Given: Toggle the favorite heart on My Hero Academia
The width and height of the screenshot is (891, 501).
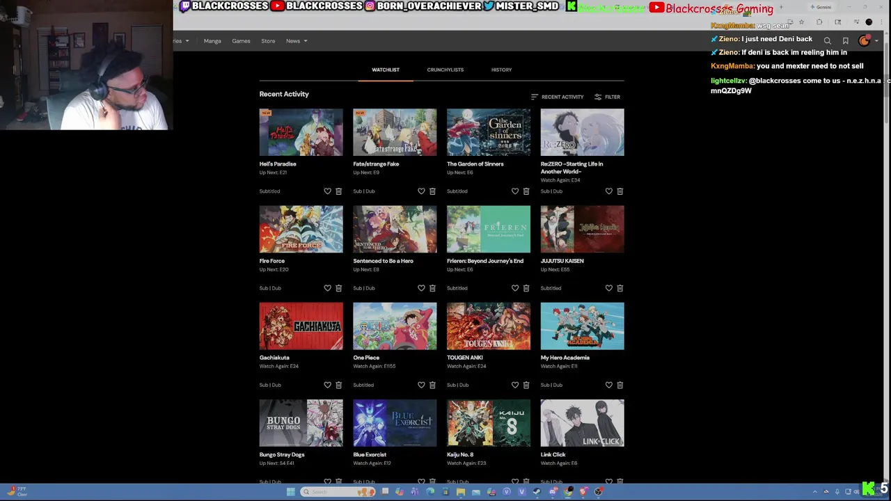Looking at the screenshot, I should (608, 385).
